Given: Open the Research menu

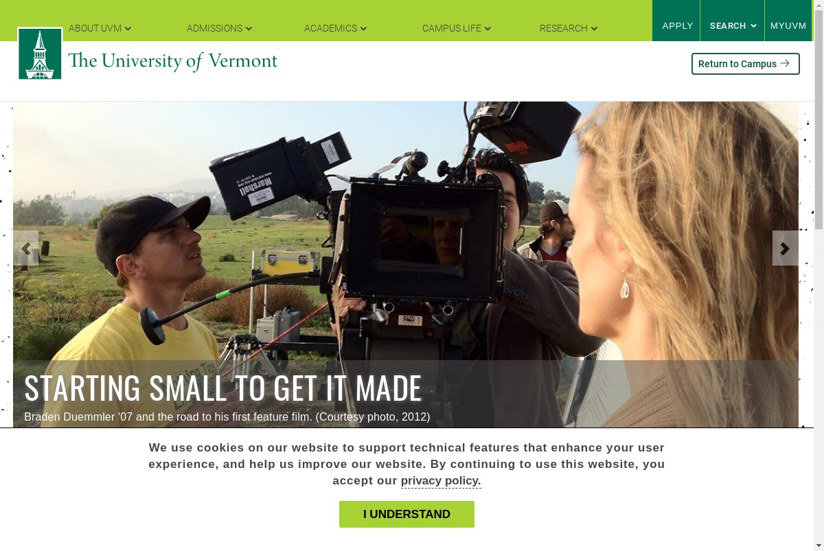Looking at the screenshot, I should point(569,28).
